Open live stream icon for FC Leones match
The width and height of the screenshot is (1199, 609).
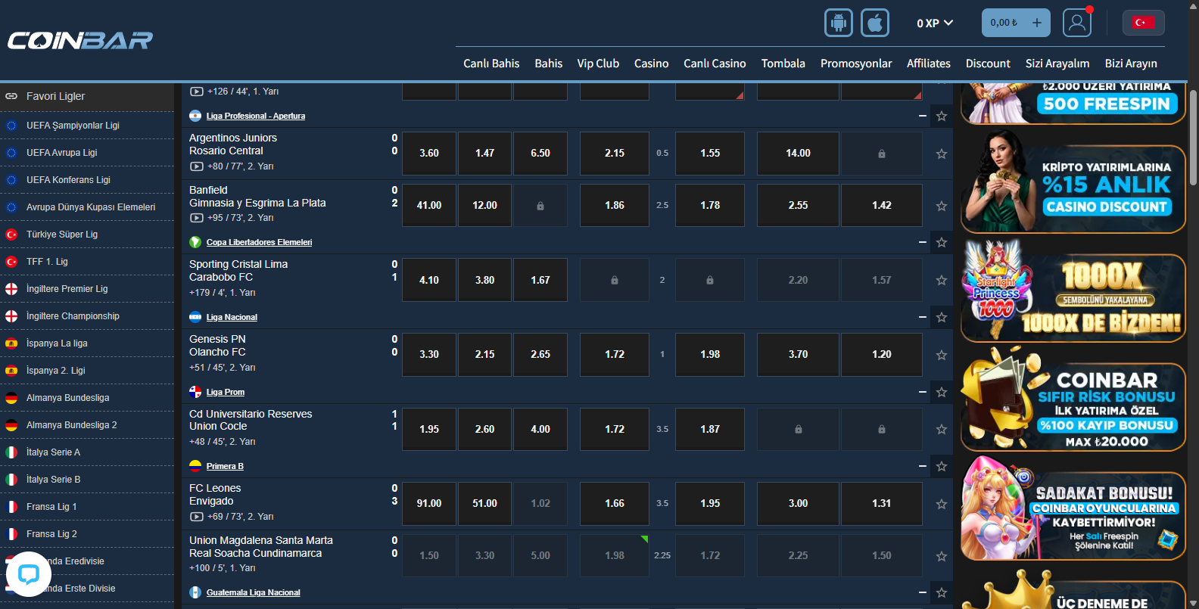coord(196,517)
